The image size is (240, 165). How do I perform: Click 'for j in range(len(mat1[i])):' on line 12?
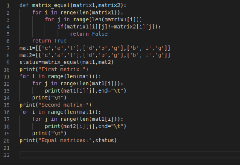tap(78, 84)
